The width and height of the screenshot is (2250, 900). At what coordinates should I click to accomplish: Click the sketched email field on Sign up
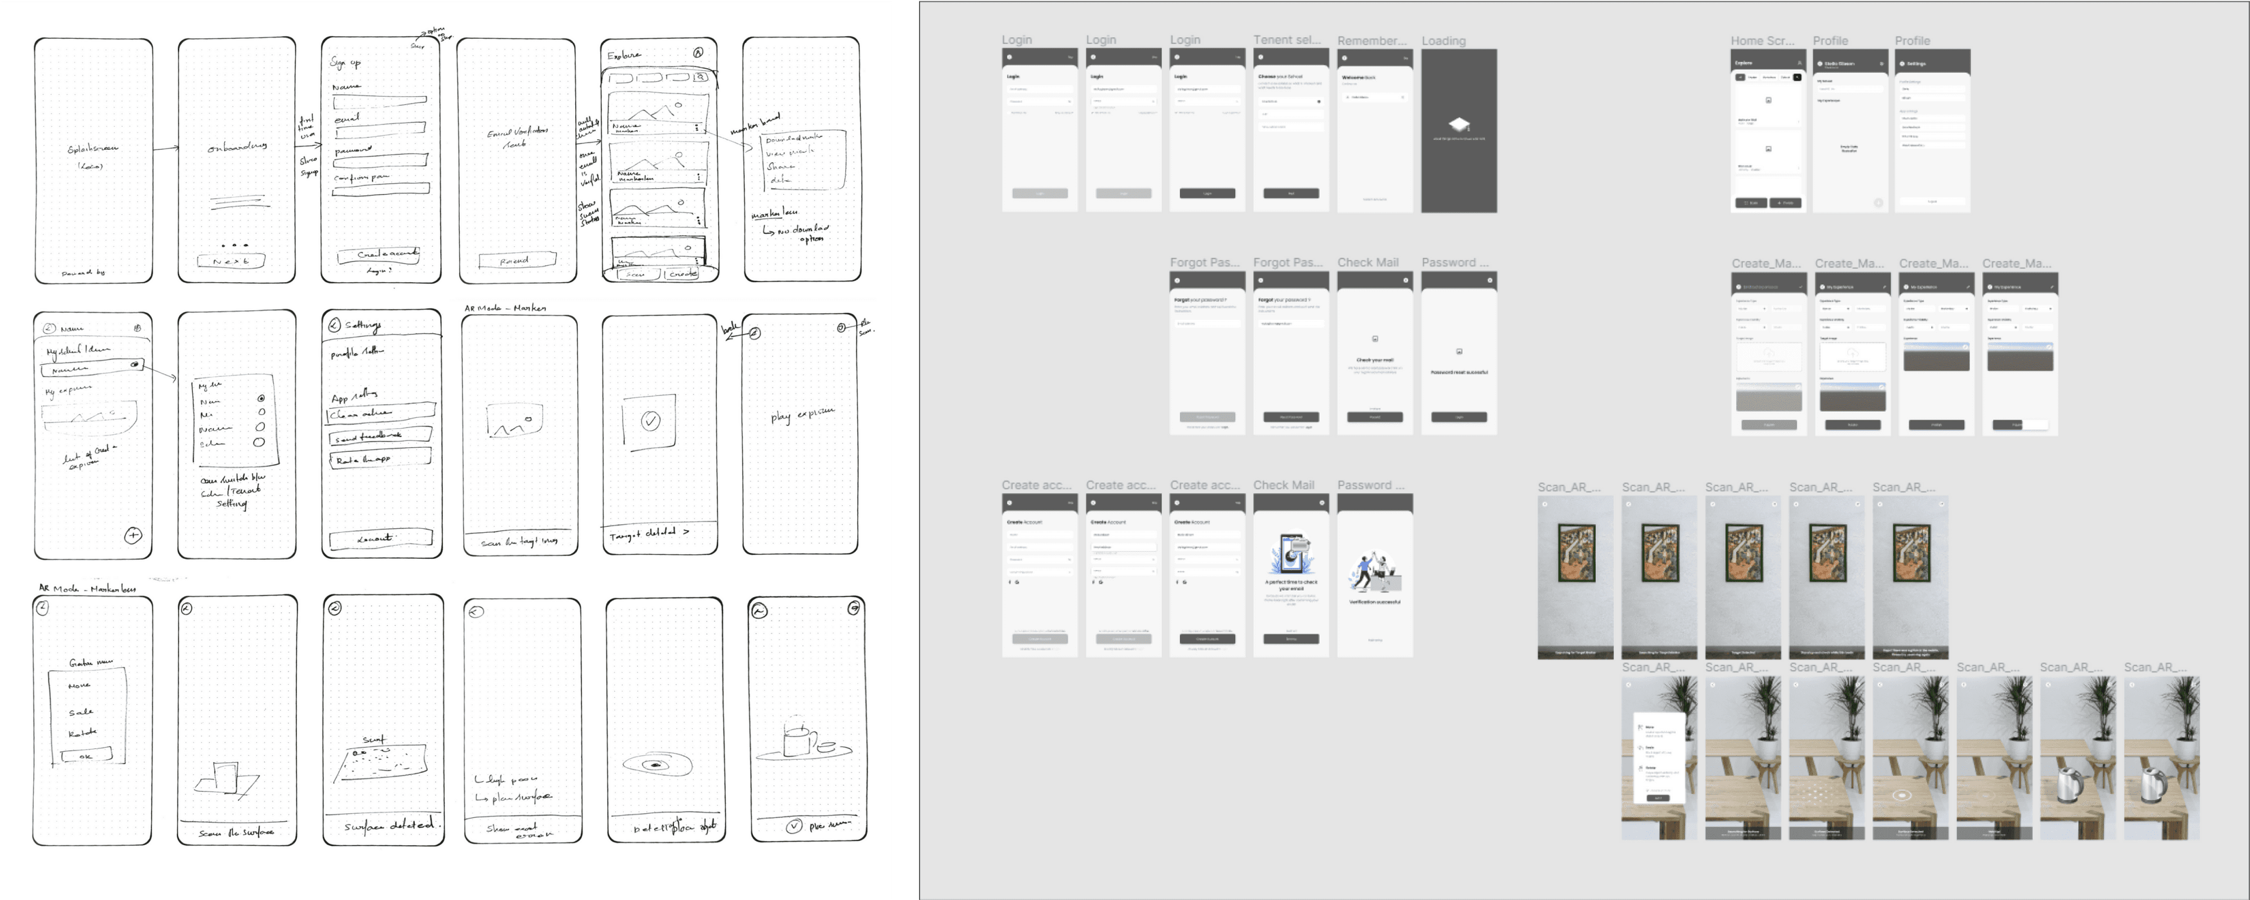click(380, 130)
